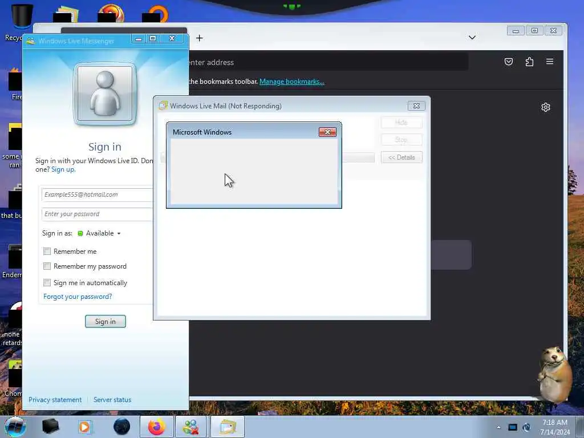The width and height of the screenshot is (584, 438).
Task: Enable Sign me in automatically
Action: pos(47,283)
